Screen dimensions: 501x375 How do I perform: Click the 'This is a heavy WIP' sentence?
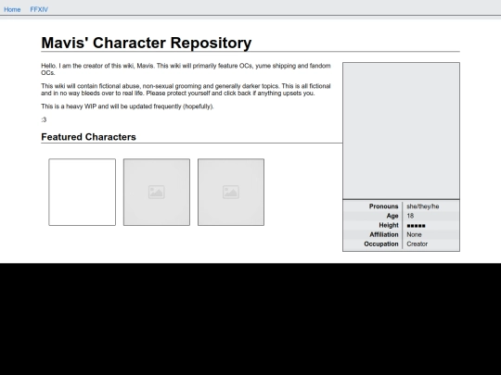tap(127, 106)
